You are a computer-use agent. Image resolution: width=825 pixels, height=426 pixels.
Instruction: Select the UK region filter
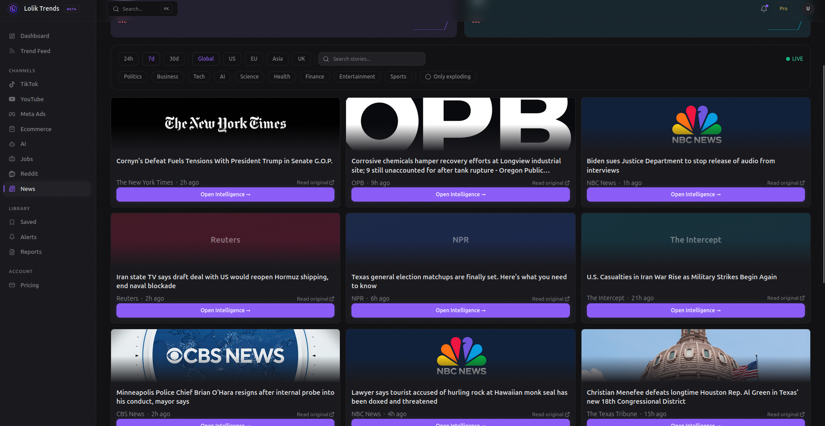point(301,59)
